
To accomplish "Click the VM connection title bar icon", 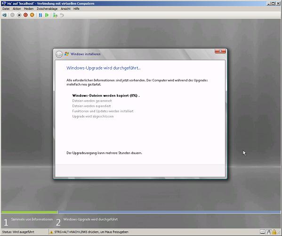I will point(3,3).
